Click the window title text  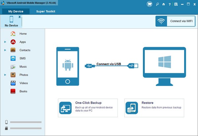[31, 3]
